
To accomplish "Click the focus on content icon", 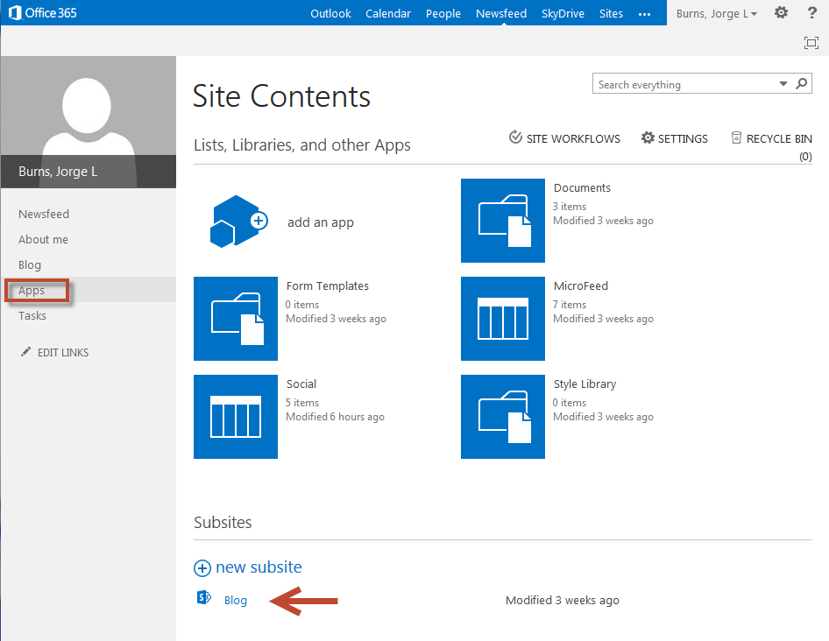I will click(811, 43).
